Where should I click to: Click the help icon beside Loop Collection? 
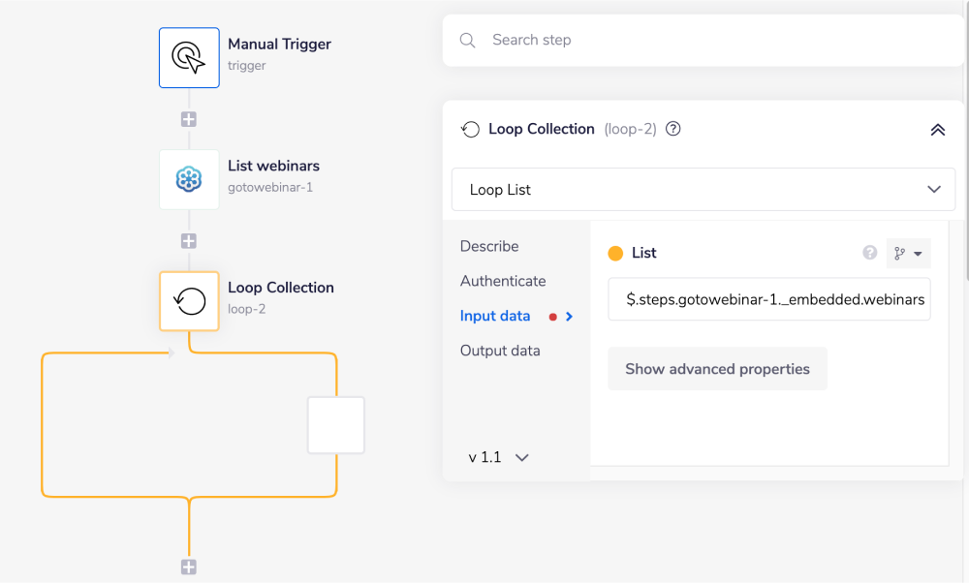pos(672,128)
